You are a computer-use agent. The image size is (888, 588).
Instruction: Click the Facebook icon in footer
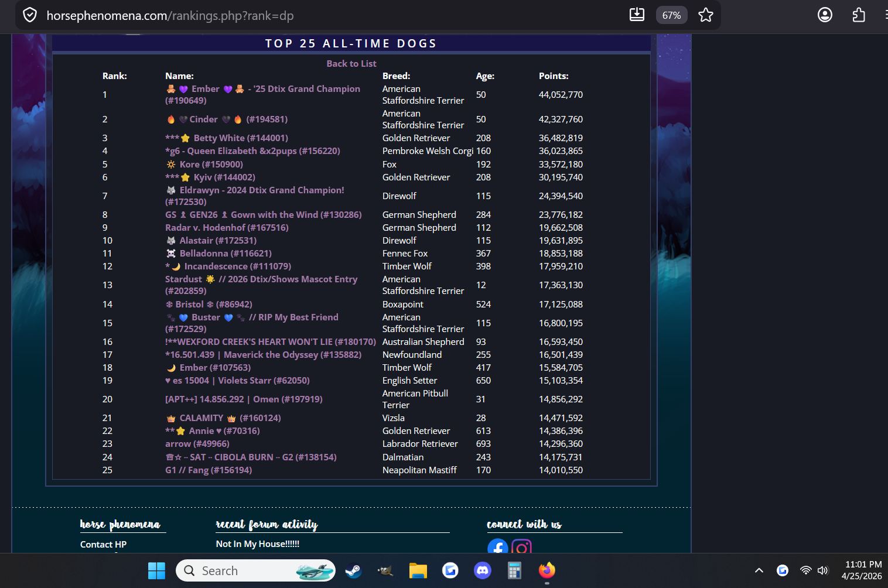point(498,546)
